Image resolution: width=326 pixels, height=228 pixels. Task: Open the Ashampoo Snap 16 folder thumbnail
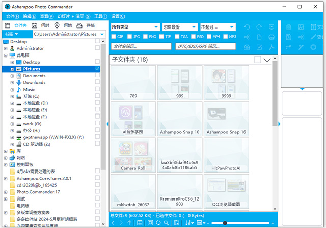(x=226, y=119)
